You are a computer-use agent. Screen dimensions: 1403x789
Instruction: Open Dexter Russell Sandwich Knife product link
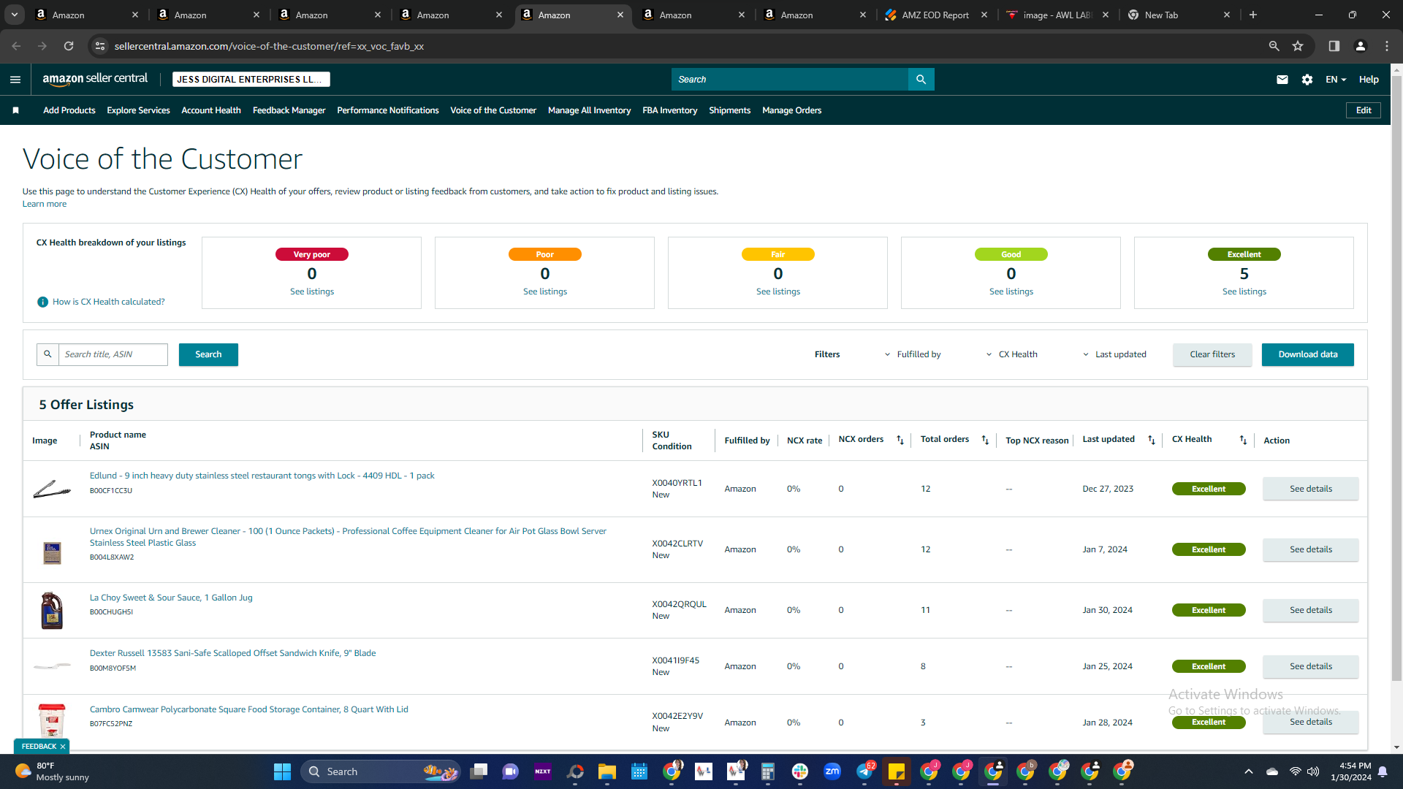pyautogui.click(x=232, y=653)
